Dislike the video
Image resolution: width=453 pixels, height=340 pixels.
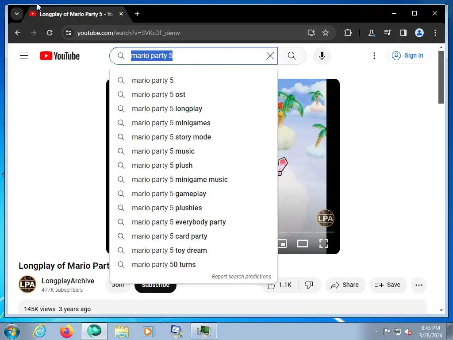(x=309, y=285)
